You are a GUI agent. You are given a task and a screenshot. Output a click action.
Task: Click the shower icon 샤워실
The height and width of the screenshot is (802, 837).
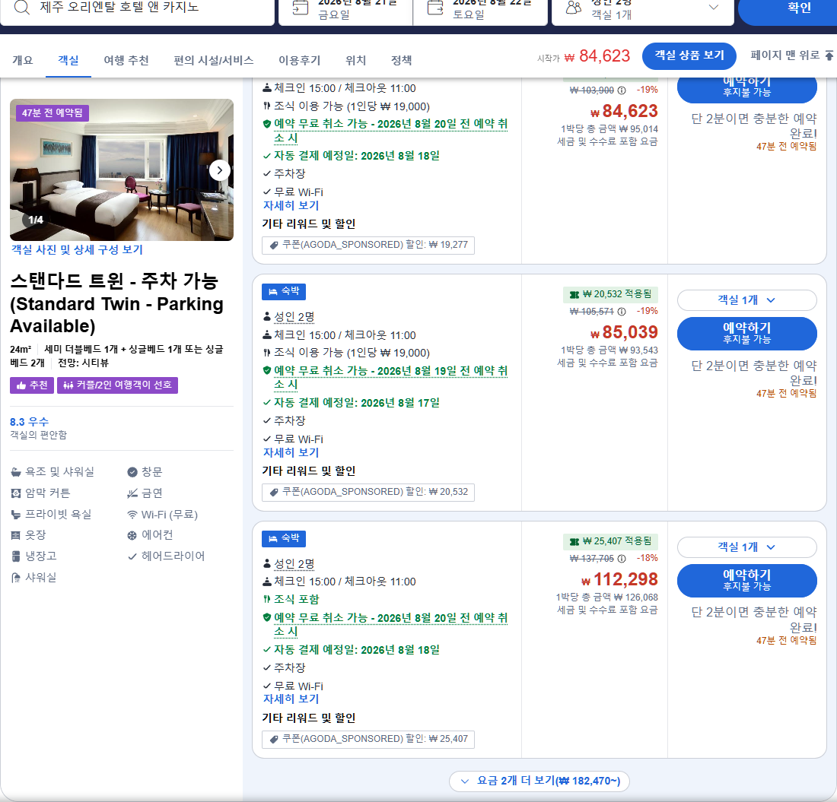(16, 578)
